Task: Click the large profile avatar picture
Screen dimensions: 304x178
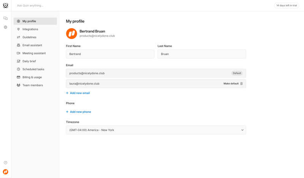Action: [x=71, y=33]
